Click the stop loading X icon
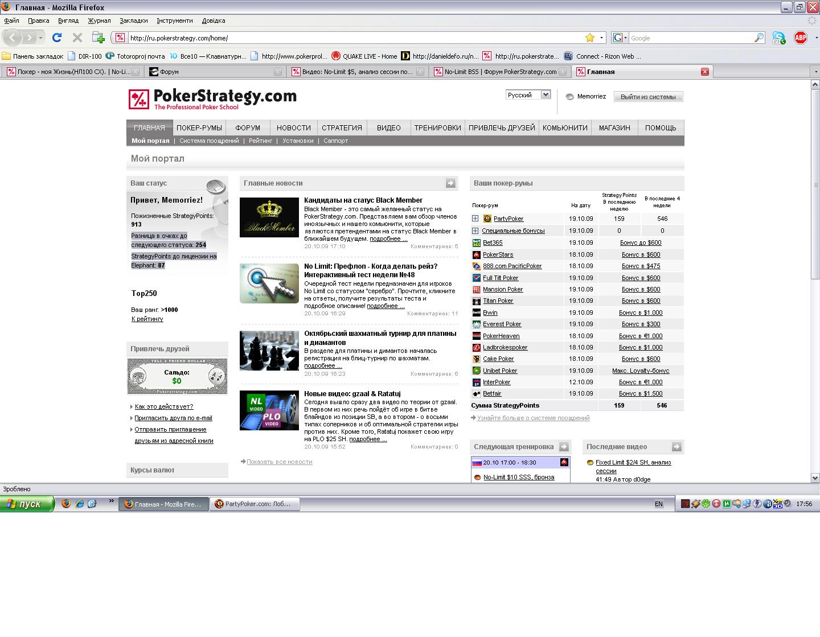 (x=77, y=38)
